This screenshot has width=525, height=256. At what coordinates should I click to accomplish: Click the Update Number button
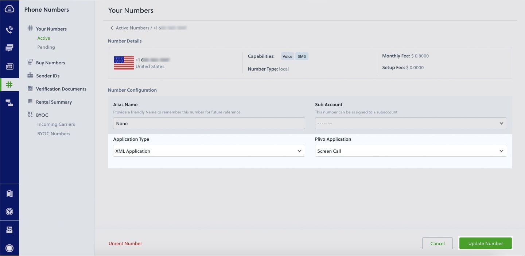(485, 243)
